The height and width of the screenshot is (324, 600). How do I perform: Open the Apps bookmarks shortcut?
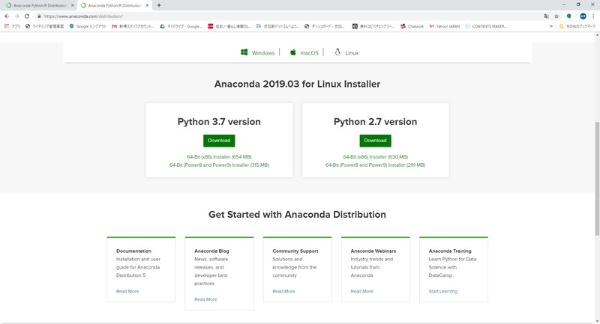tap(12, 26)
